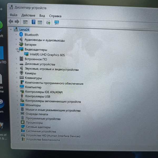Click the Мониторы display icon
158x158 pixels.
[22, 105]
